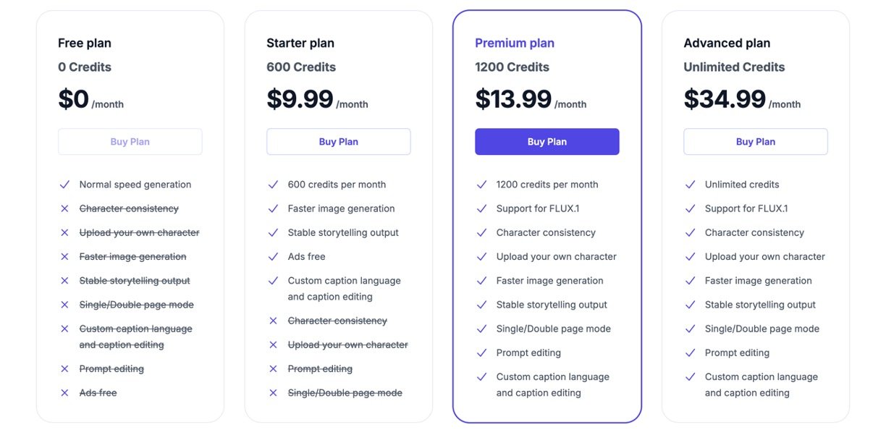The width and height of the screenshot is (886, 443).
Task: Click checkmark next to 600 credits per month
Action: click(x=273, y=185)
